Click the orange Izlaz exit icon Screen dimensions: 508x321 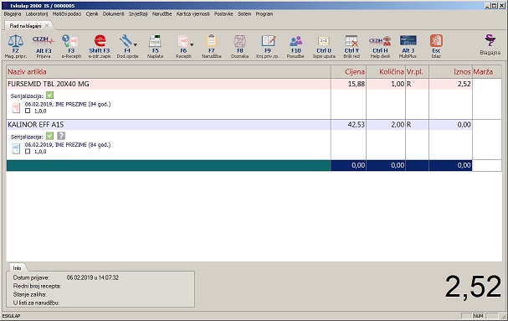coord(436,41)
